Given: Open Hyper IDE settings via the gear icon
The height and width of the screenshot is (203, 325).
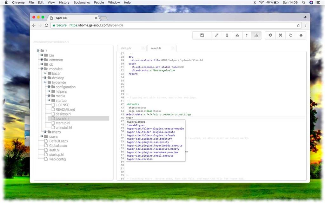Looking at the screenshot, I should (x=270, y=35).
